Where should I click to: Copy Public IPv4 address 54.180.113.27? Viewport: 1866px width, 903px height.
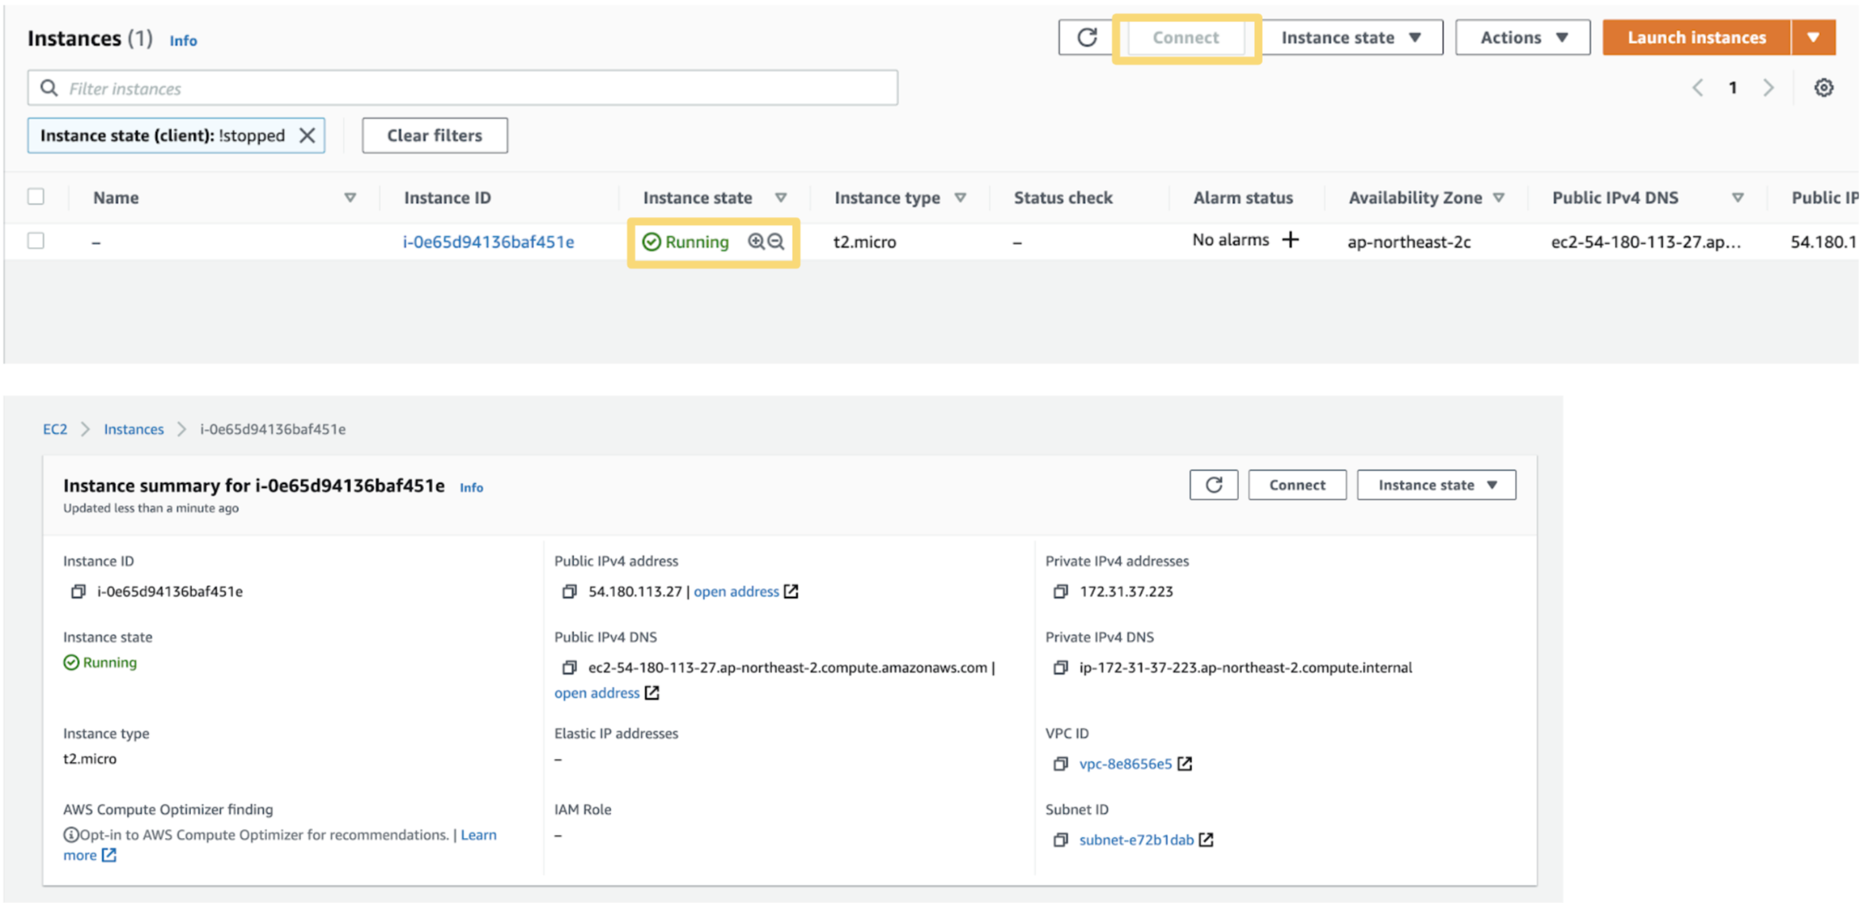(x=569, y=592)
